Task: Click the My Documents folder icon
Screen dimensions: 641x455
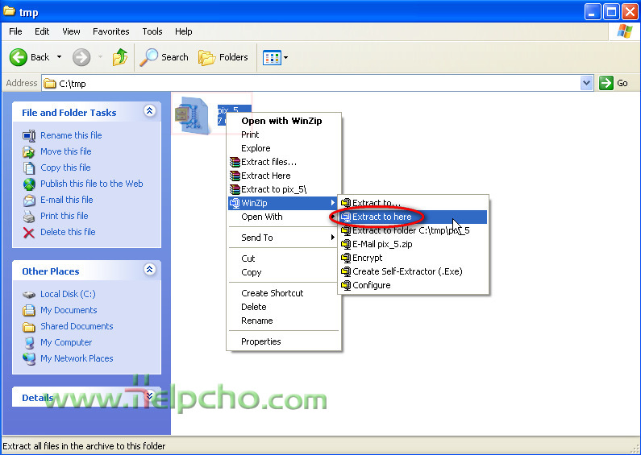Action: [29, 310]
